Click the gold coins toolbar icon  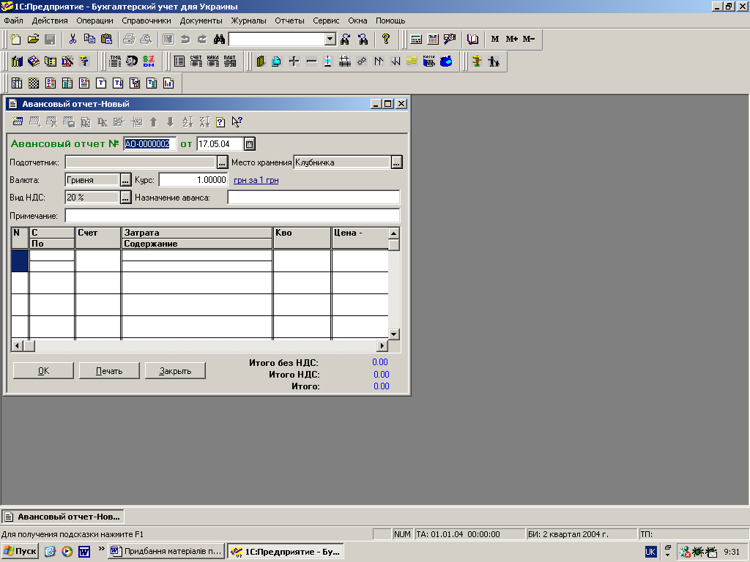click(x=412, y=61)
